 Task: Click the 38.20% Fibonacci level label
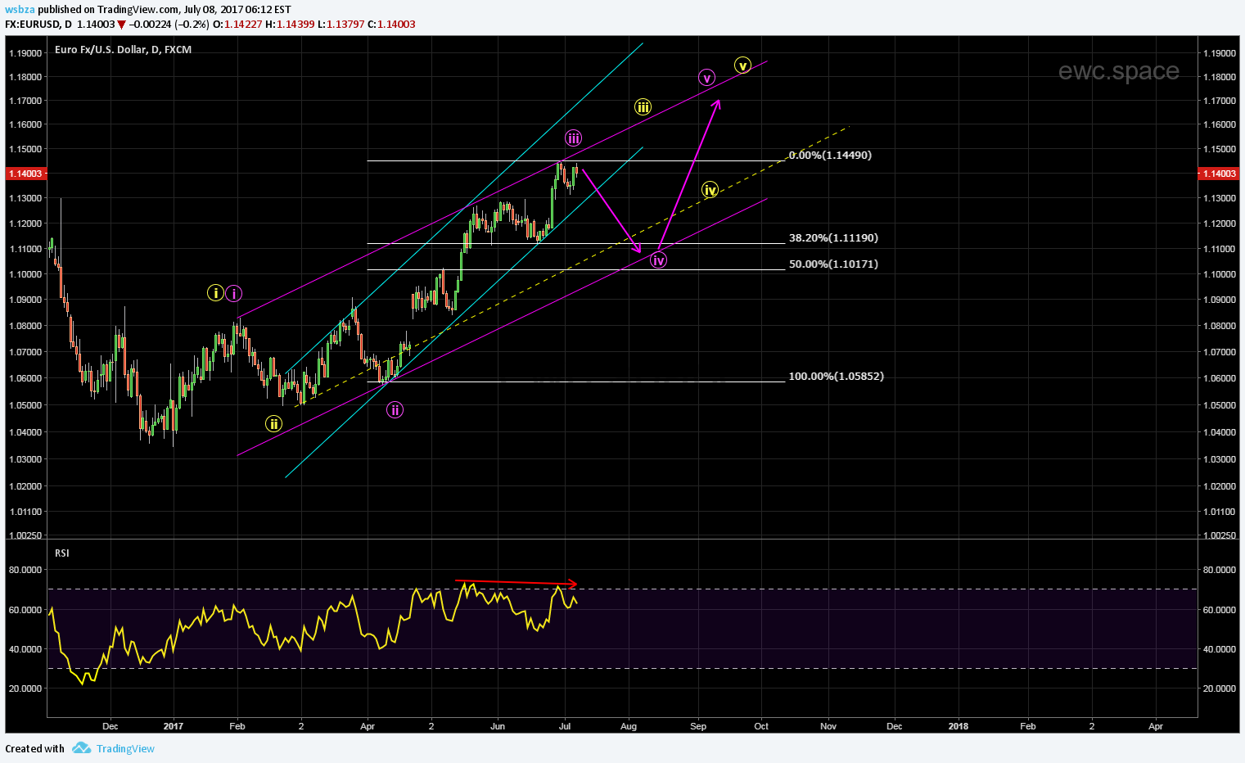tap(832, 238)
